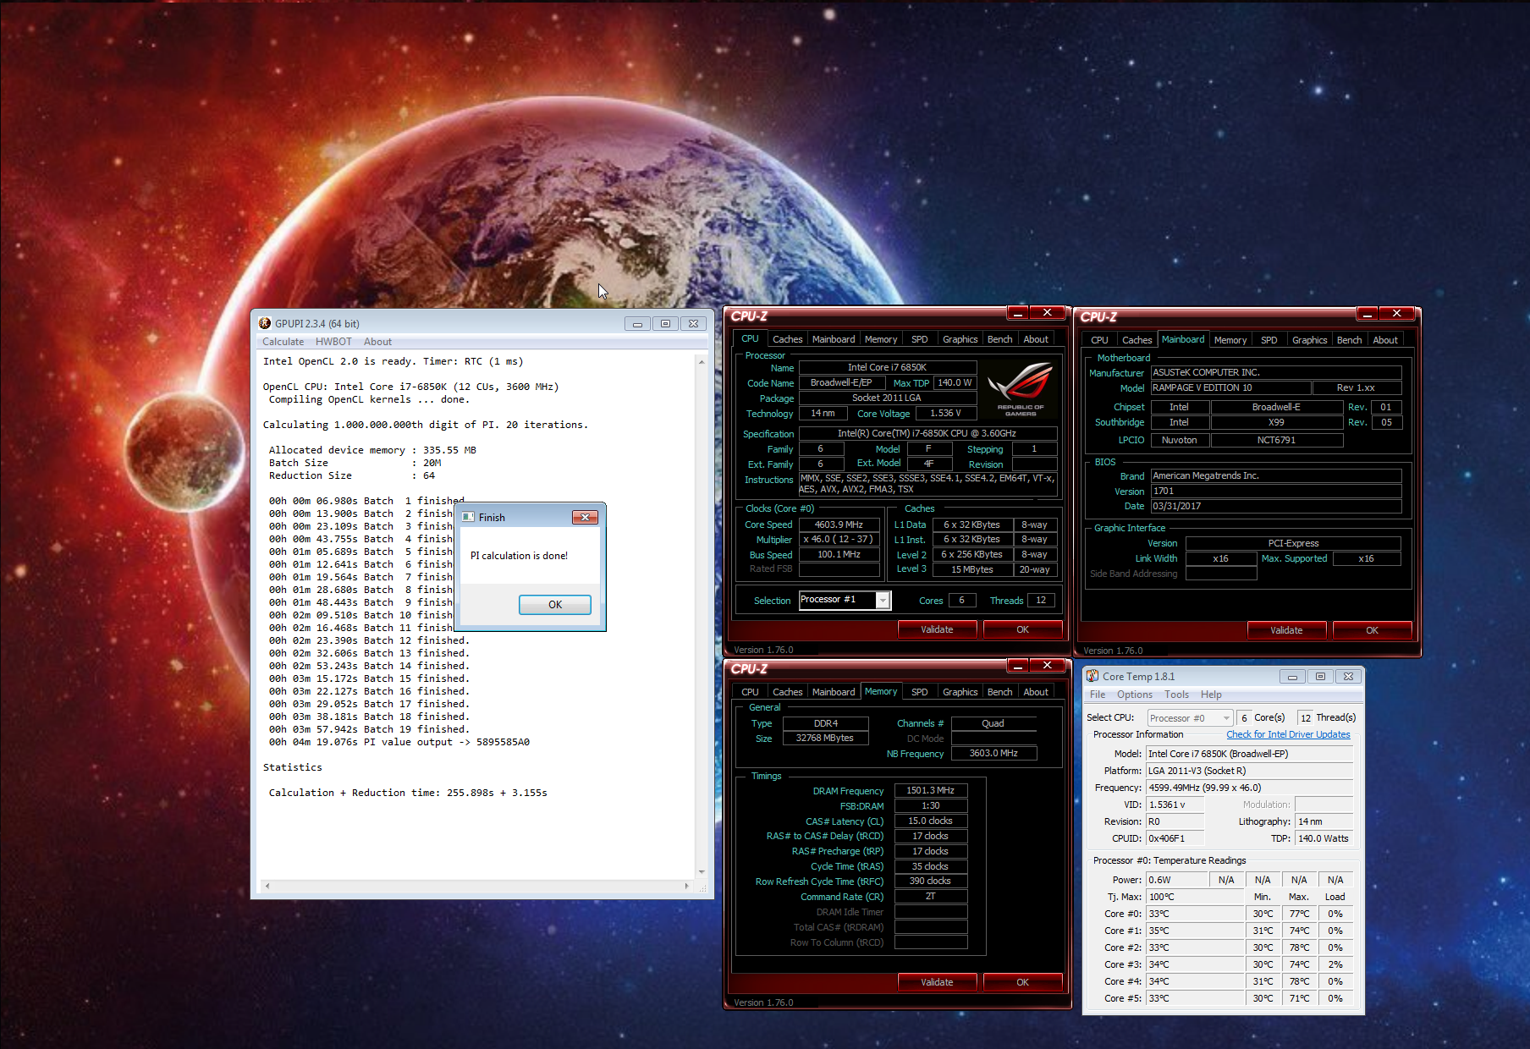This screenshot has height=1049, width=1530.
Task: Close the GPUPI window
Action: tap(693, 323)
